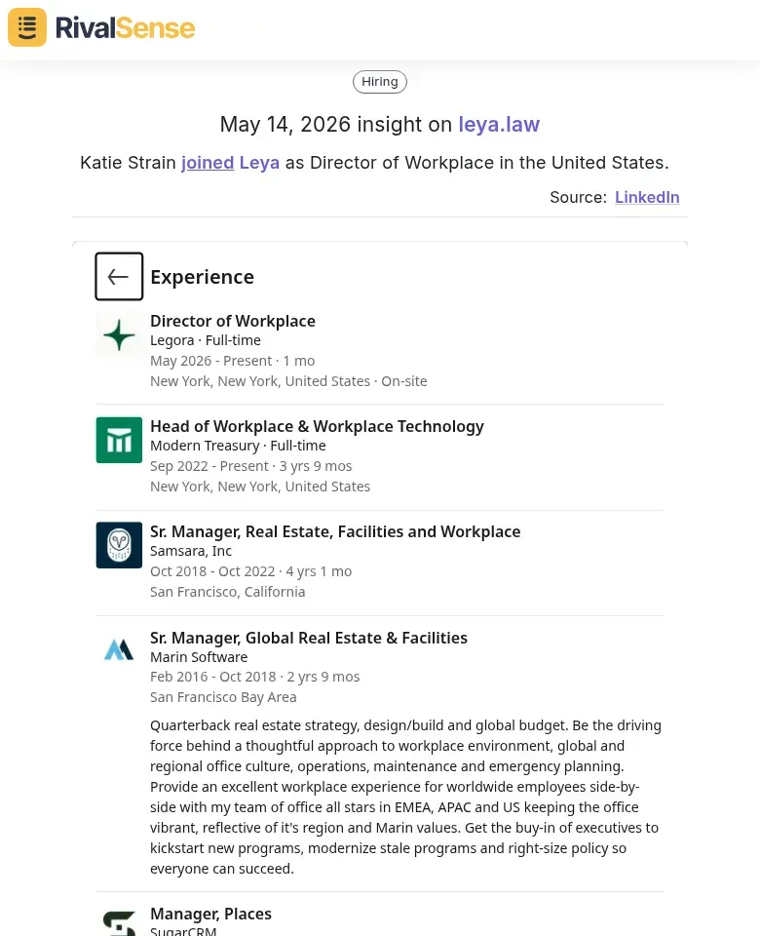Click the 'Experience' section heading
This screenshot has width=760, height=936.
[203, 277]
